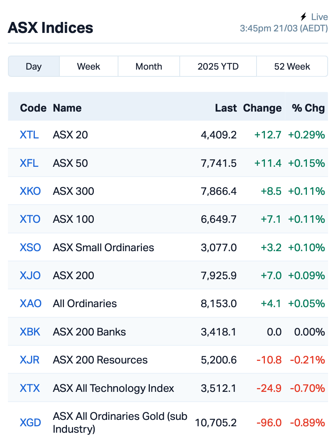Click the 10,705.2 last value
Screen dimensions: 336x438
click(x=216, y=422)
